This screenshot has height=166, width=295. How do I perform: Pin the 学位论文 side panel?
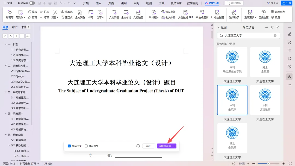coord(272,28)
